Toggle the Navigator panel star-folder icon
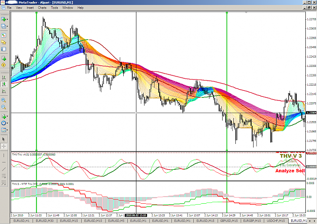Image resolution: width=317 pixels, height=224 pixels. [x=4, y=42]
